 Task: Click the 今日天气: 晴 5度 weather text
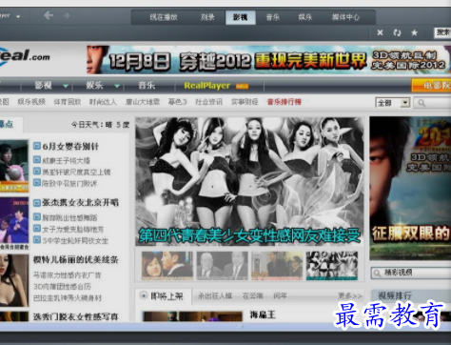click(100, 125)
